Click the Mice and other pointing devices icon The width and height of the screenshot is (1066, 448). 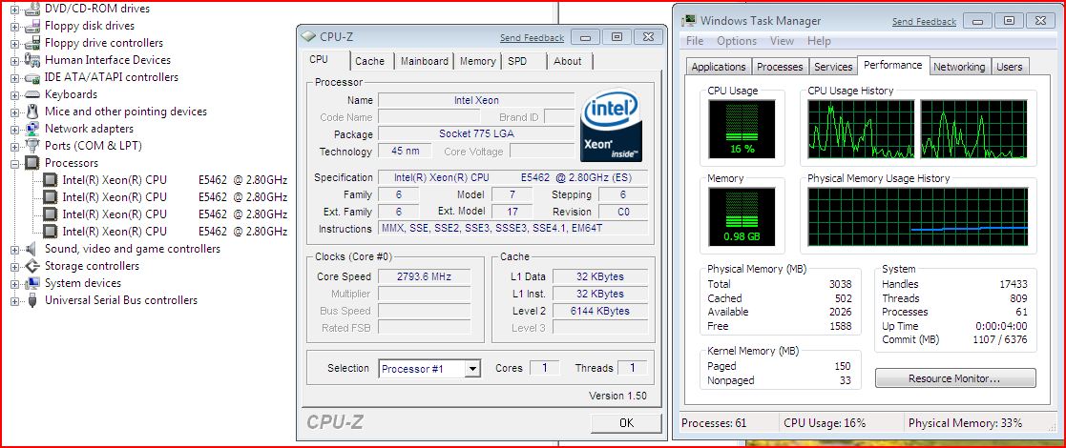(31, 112)
